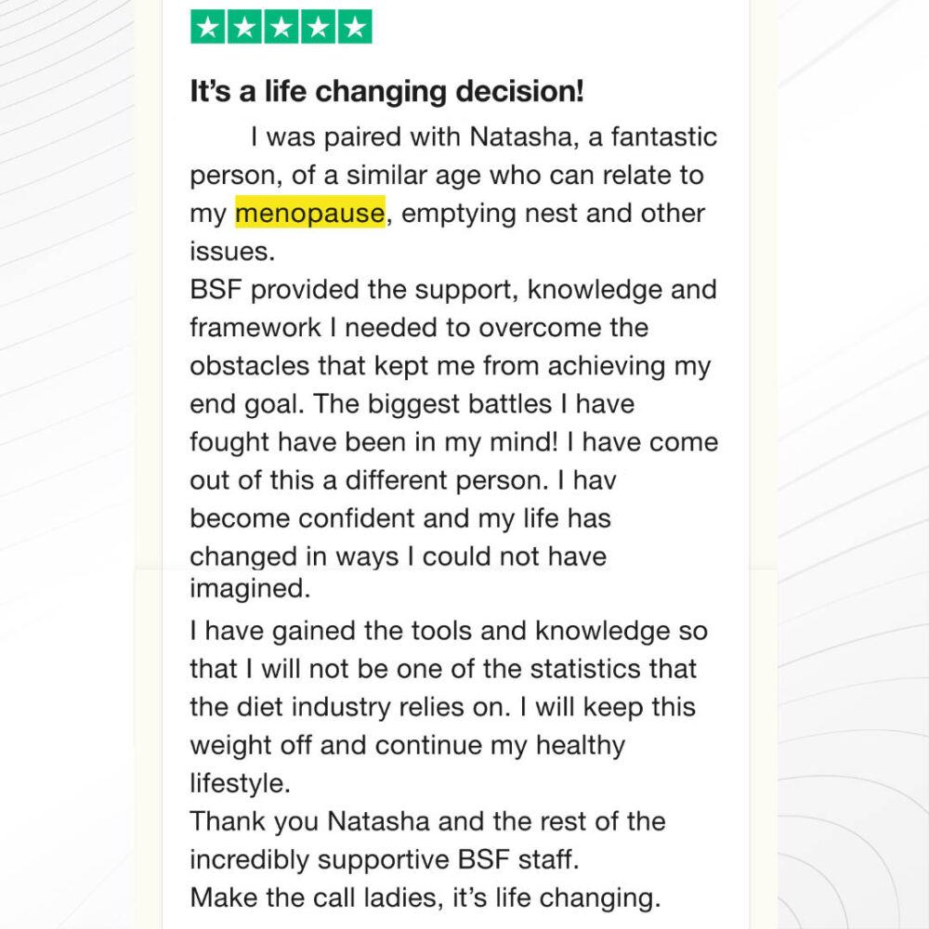Click the yellow highlighted word "menopause"

pos(310,213)
